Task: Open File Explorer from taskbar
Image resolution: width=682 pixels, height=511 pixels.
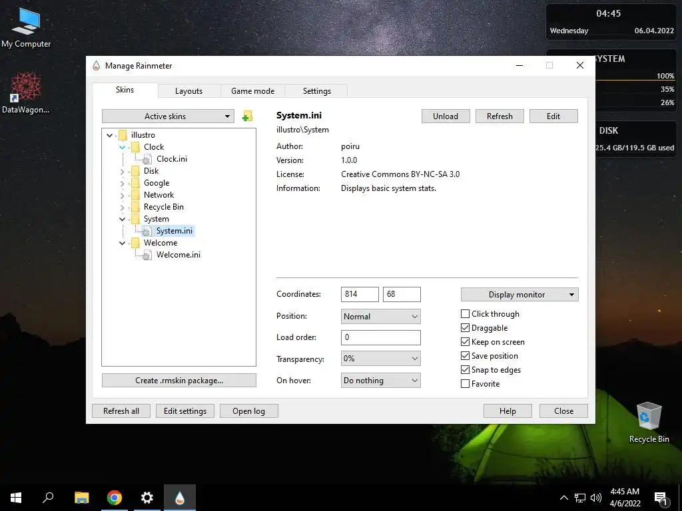Action: 81,498
